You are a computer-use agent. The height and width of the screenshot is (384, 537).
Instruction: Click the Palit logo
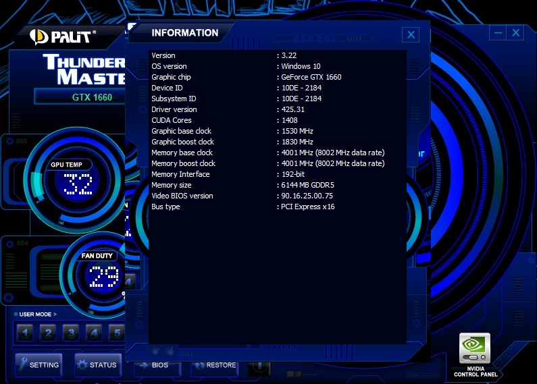click(62, 37)
